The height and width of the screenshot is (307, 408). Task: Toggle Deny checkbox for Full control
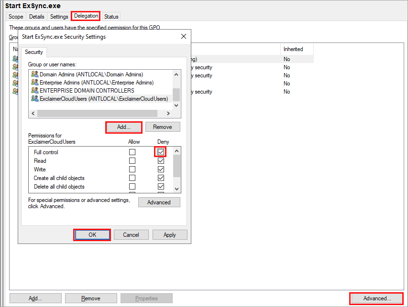click(161, 152)
